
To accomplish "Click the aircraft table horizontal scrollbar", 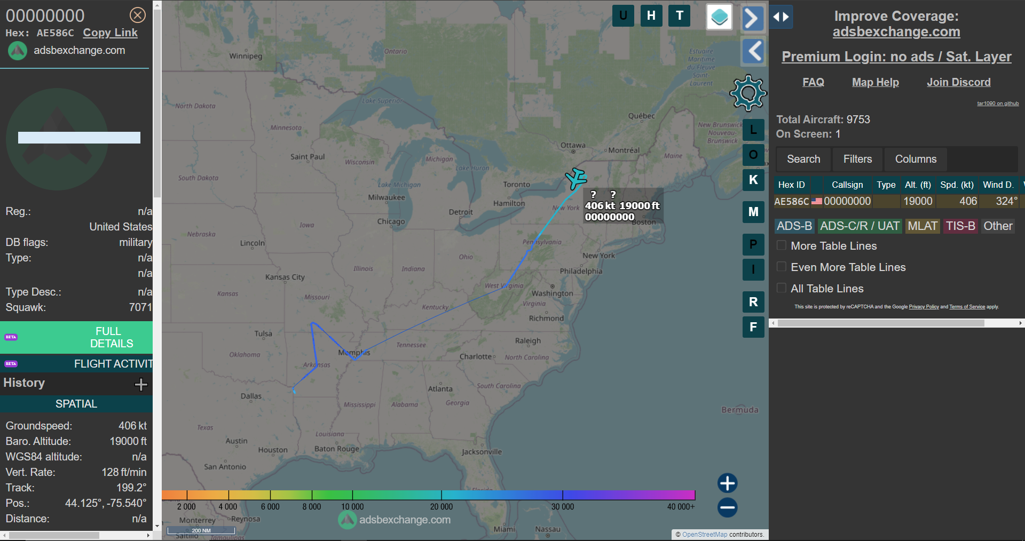I will point(881,323).
